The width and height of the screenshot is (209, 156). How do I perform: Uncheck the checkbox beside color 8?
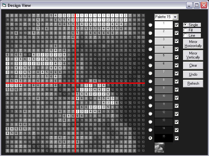tap(177, 82)
